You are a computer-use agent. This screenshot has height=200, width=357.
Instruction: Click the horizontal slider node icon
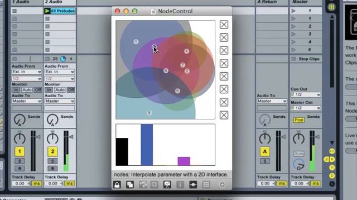pos(193,184)
